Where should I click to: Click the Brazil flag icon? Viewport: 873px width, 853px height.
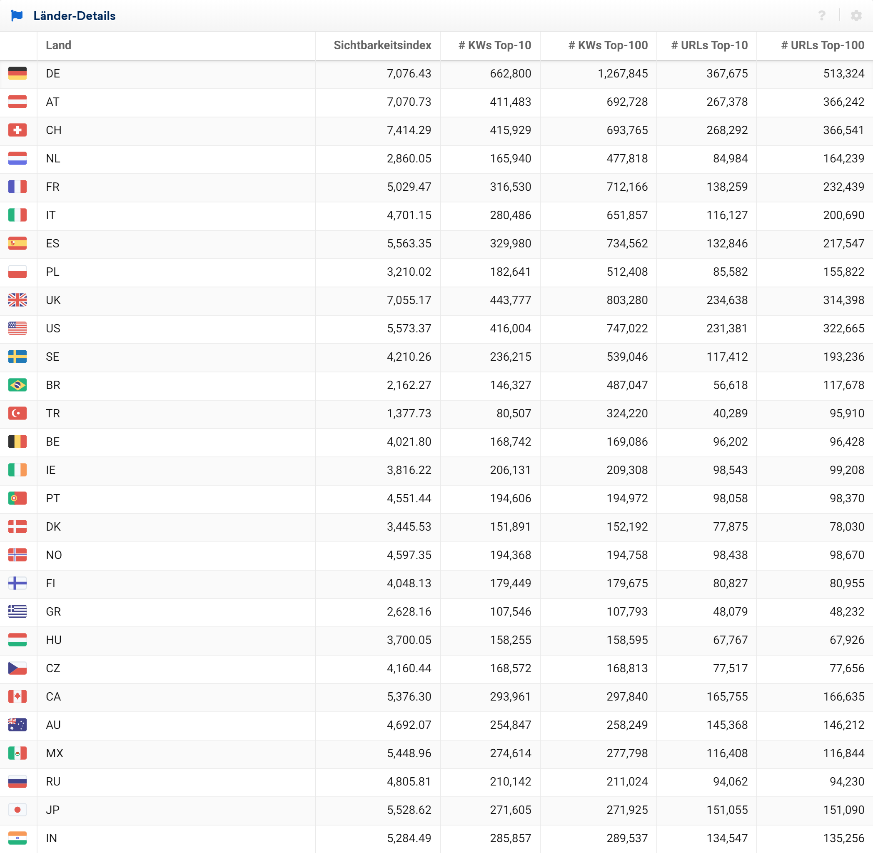click(x=17, y=385)
